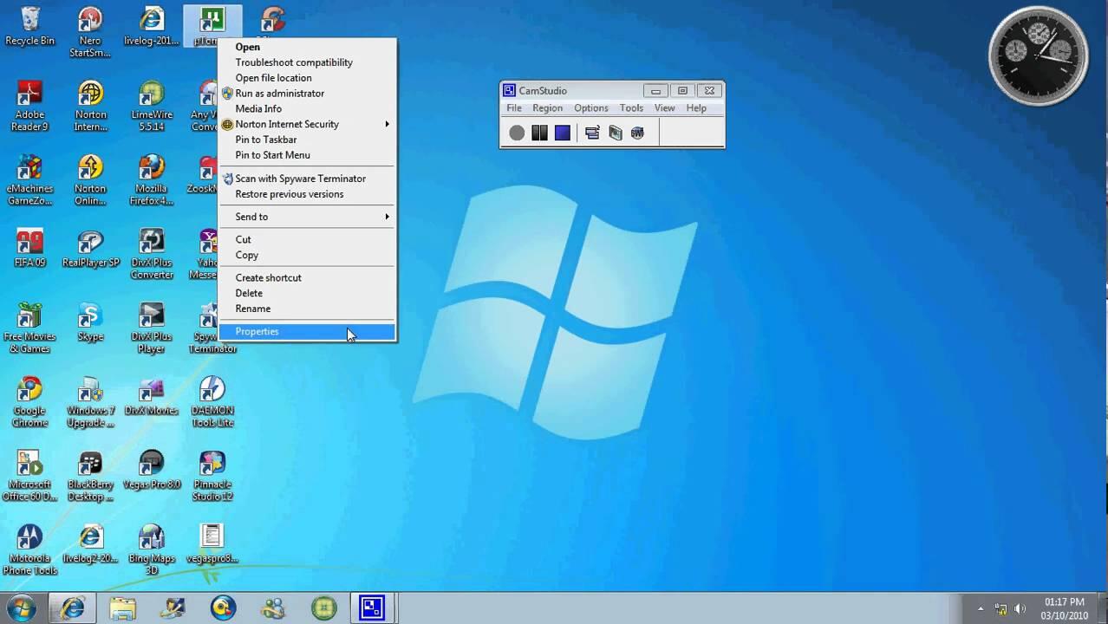1108x624 pixels.
Task: Click the DAEMON Tools Lite desktop icon
Action: [x=212, y=402]
